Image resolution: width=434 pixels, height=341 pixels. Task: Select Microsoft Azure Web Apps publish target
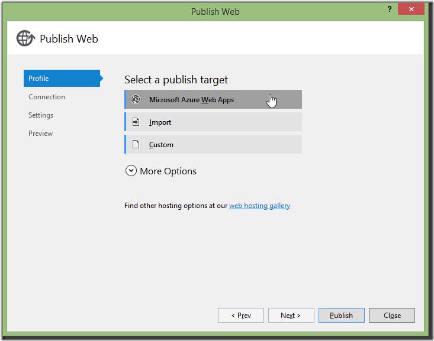pyautogui.click(x=213, y=99)
